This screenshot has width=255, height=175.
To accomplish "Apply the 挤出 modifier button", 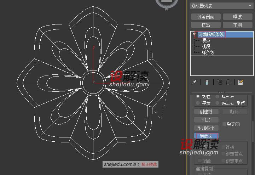I will click(206, 25).
